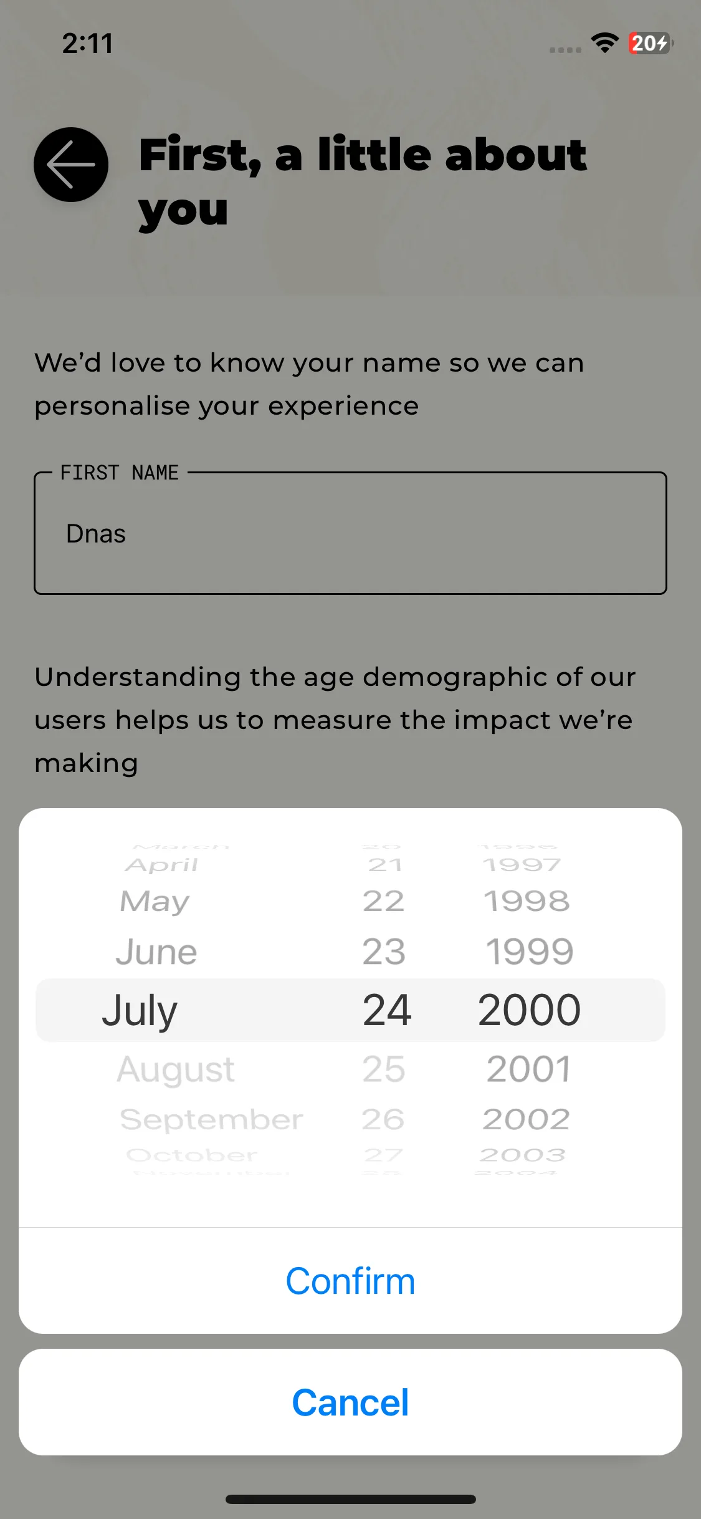The height and width of the screenshot is (1519, 701).
Task: Tap the cellular signal dots
Action: pyautogui.click(x=565, y=50)
